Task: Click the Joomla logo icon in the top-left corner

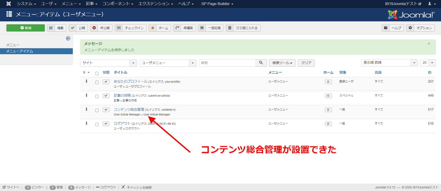Action: (x=9, y=4)
